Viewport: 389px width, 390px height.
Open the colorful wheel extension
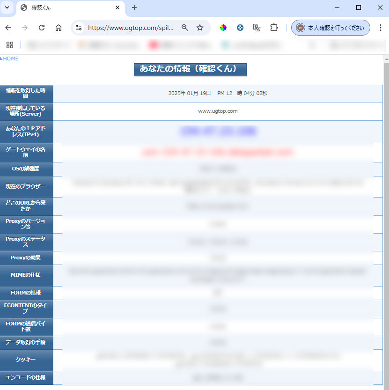point(223,28)
